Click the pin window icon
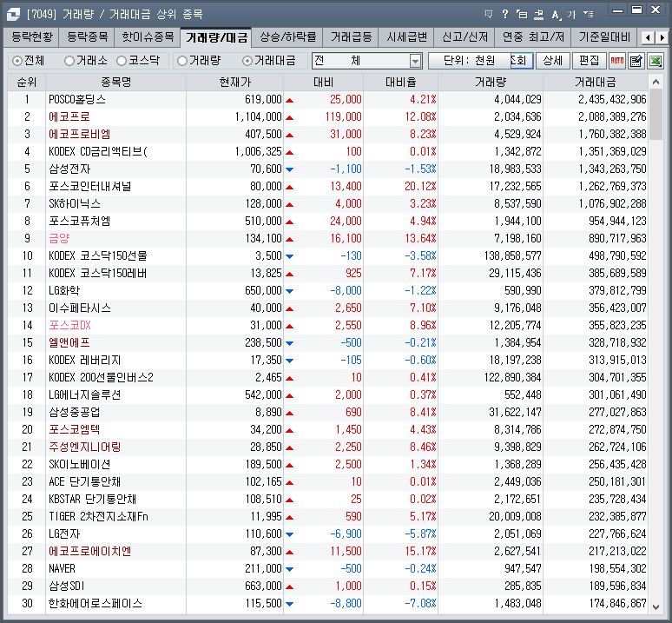This screenshot has height=623, width=672. coord(538,14)
